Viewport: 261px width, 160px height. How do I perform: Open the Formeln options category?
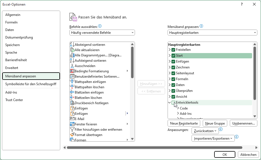(11, 22)
